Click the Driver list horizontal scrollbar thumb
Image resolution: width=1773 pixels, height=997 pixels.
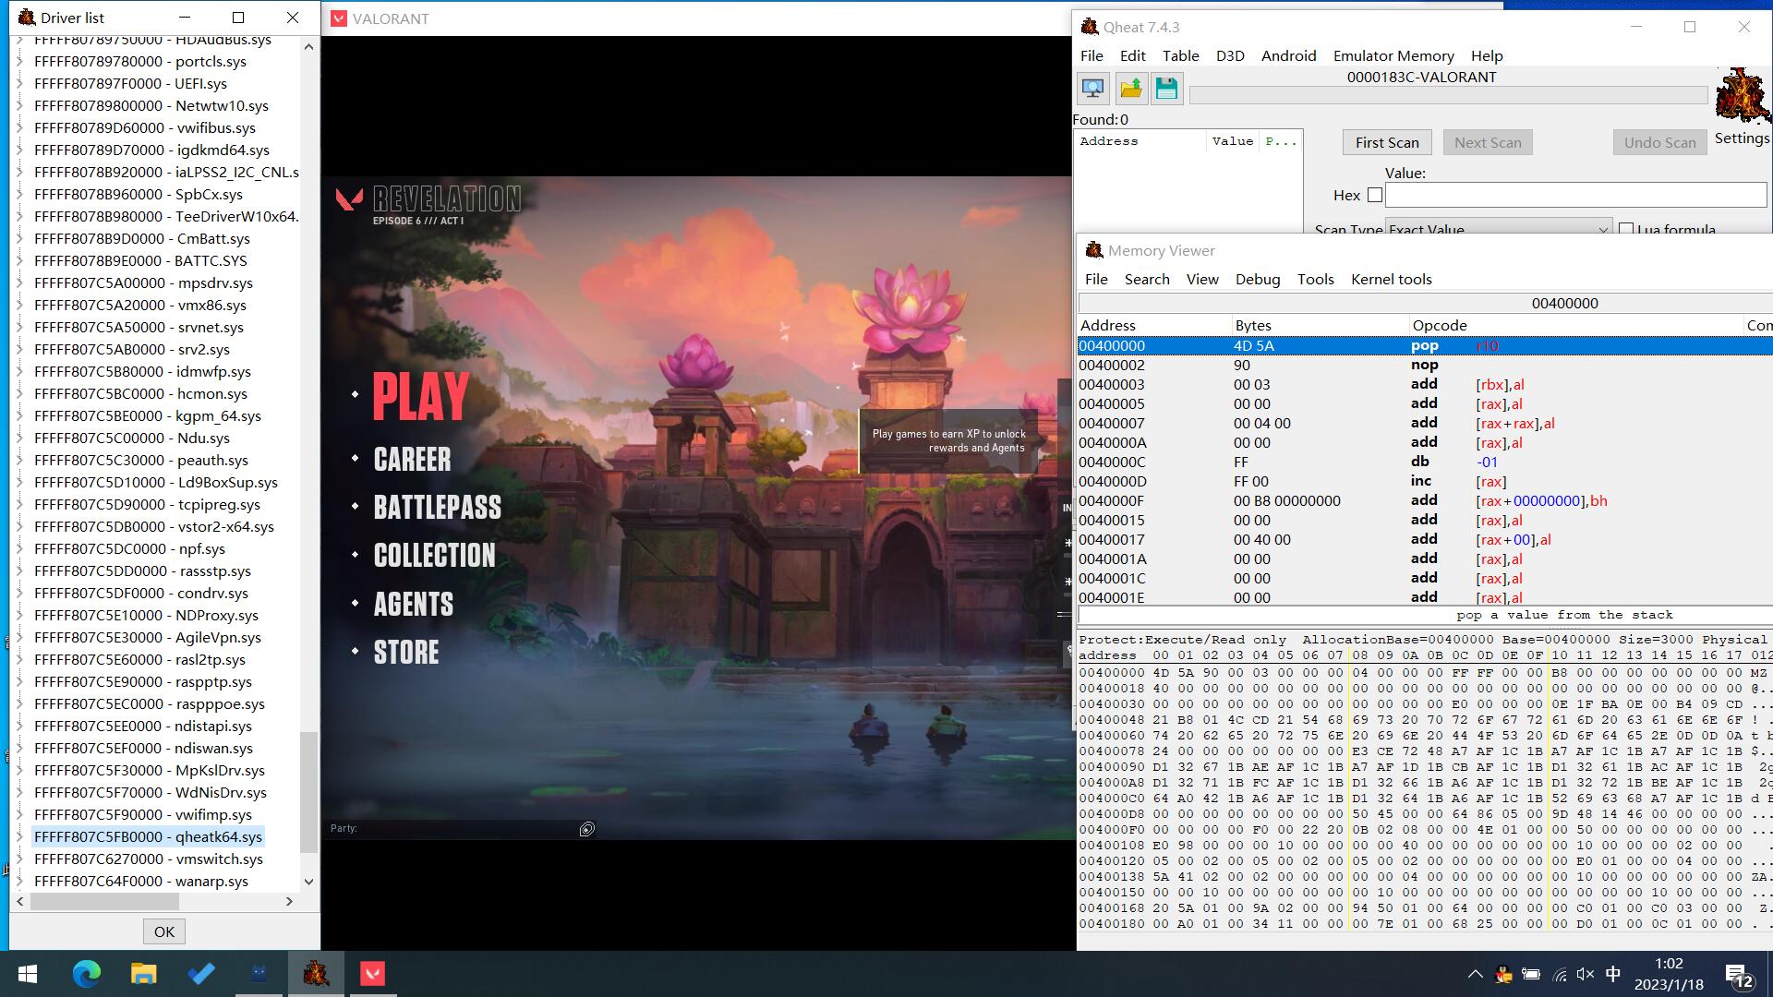104,901
